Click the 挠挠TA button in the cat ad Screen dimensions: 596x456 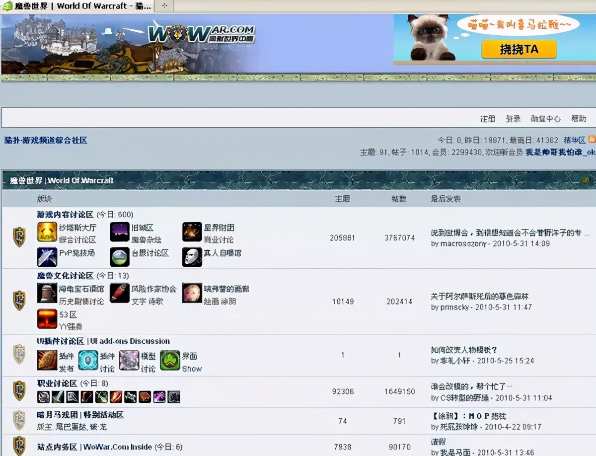(x=519, y=50)
